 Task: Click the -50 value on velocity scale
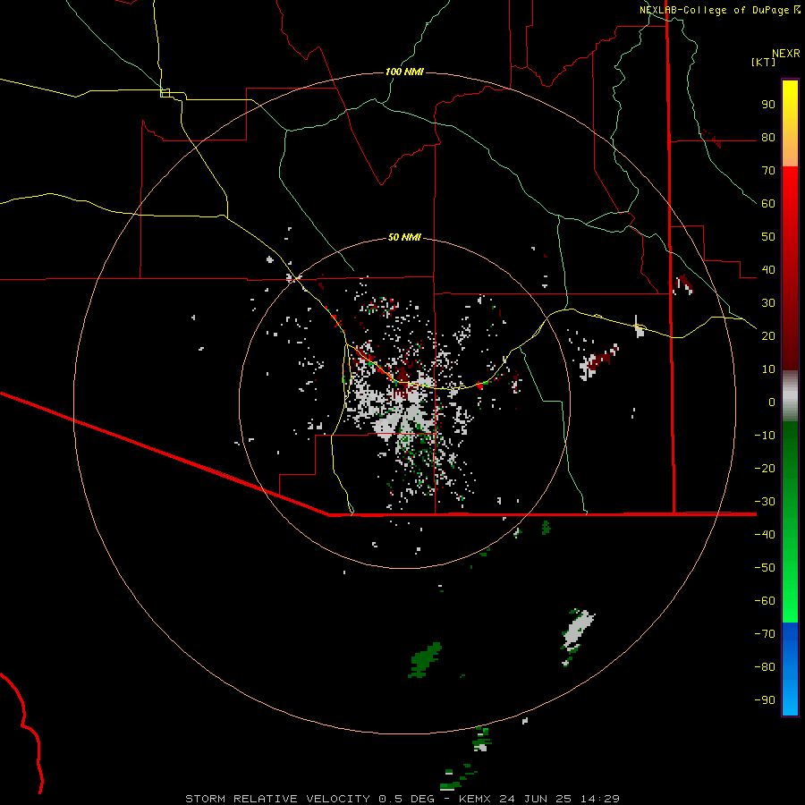click(x=765, y=568)
